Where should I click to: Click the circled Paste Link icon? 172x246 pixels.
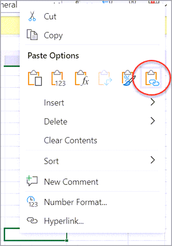pos(152,78)
